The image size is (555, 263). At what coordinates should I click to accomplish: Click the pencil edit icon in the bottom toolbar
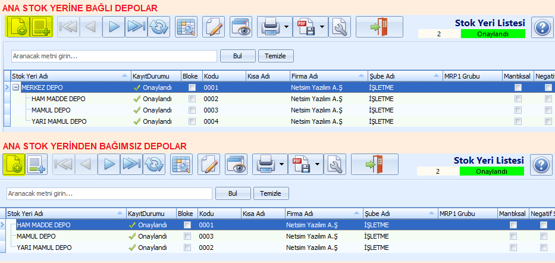pyautogui.click(x=209, y=164)
